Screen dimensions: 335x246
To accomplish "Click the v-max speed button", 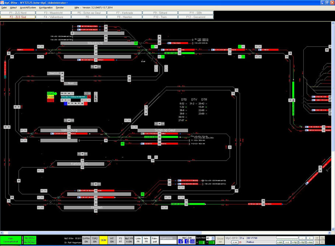I will click(310, 242).
